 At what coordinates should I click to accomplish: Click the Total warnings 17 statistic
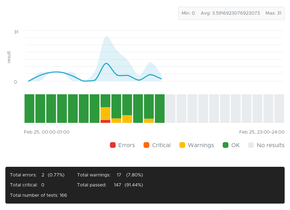(110, 175)
